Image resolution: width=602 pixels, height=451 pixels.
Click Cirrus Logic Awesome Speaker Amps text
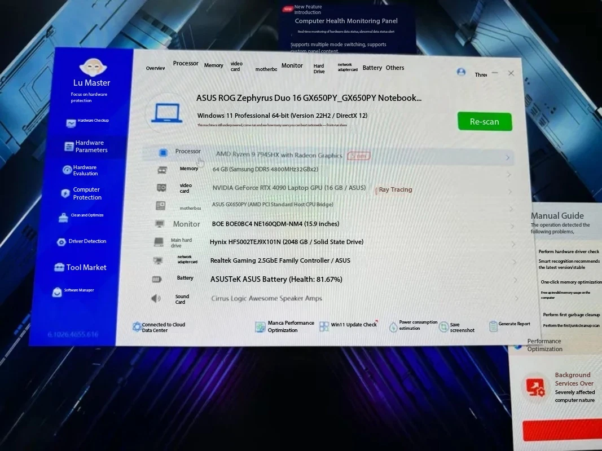coord(266,298)
